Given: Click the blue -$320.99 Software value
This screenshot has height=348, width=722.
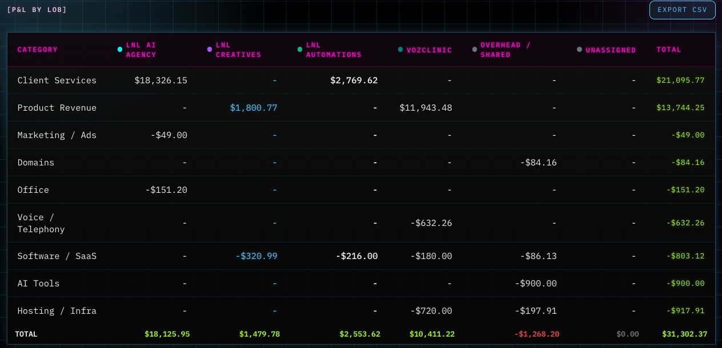Looking at the screenshot, I should 256,256.
